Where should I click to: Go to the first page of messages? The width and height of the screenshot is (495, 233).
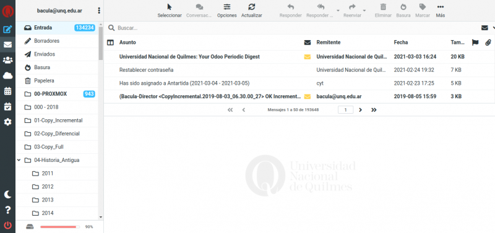pos(230,110)
